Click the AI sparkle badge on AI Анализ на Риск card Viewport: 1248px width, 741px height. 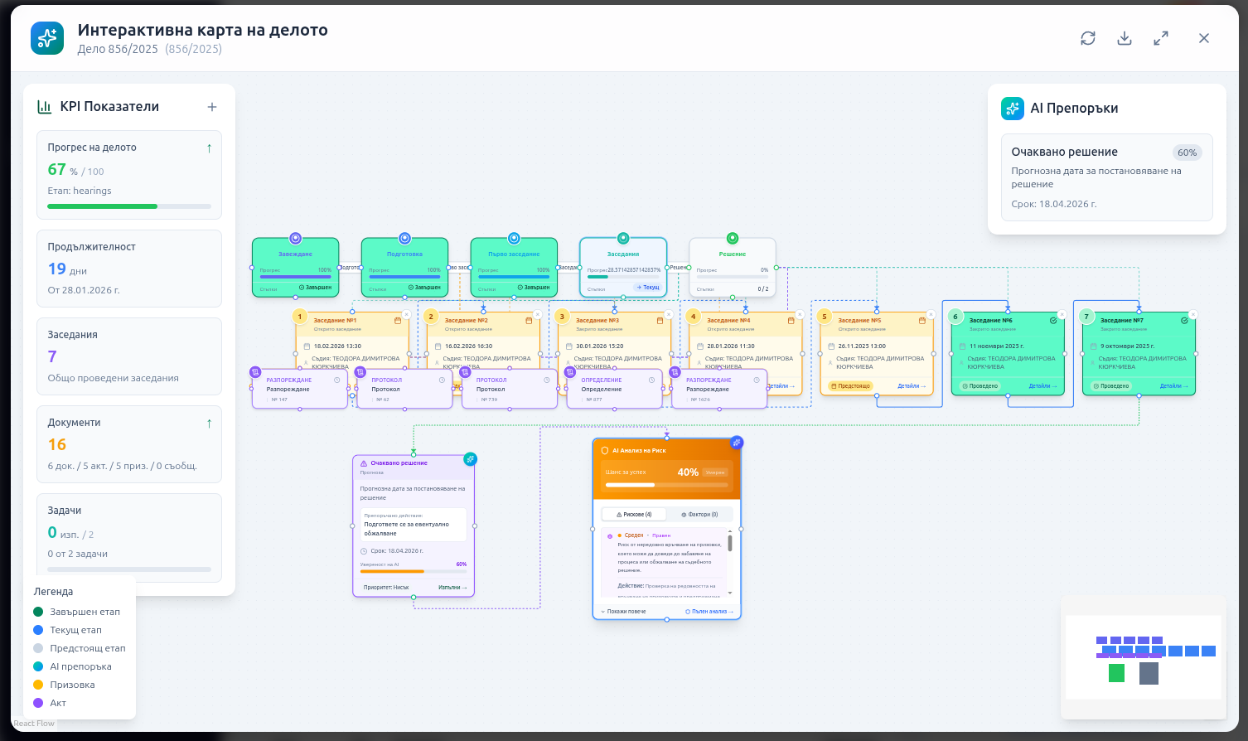click(x=737, y=442)
